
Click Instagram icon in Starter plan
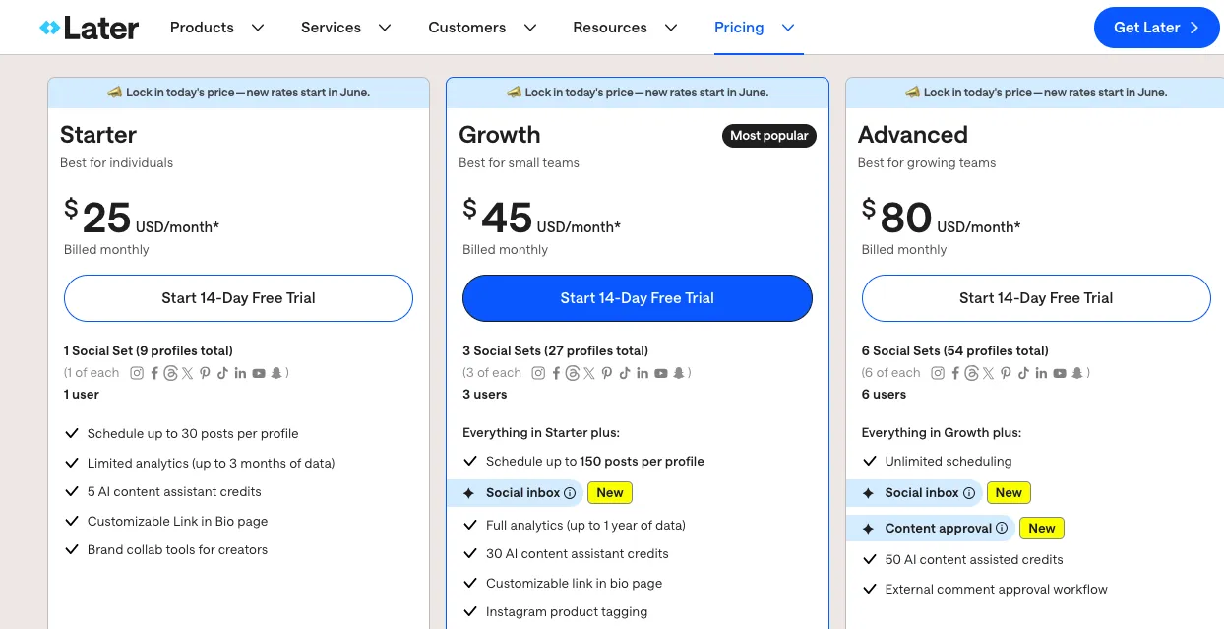coord(137,373)
